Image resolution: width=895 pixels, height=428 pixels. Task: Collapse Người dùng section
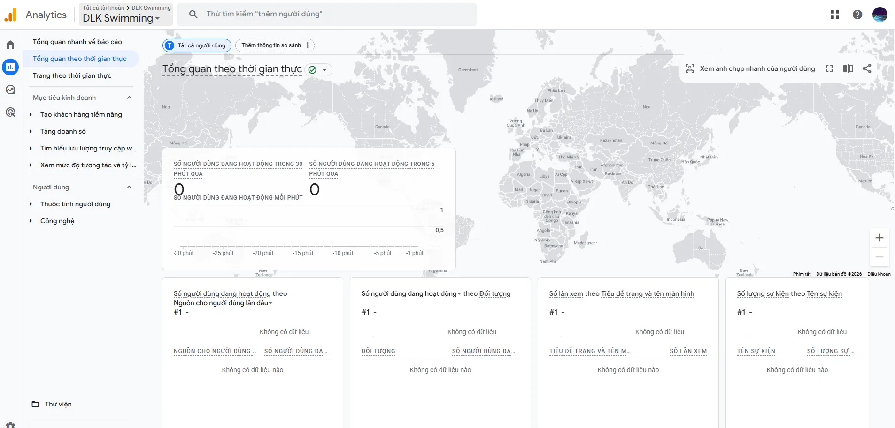coord(129,187)
